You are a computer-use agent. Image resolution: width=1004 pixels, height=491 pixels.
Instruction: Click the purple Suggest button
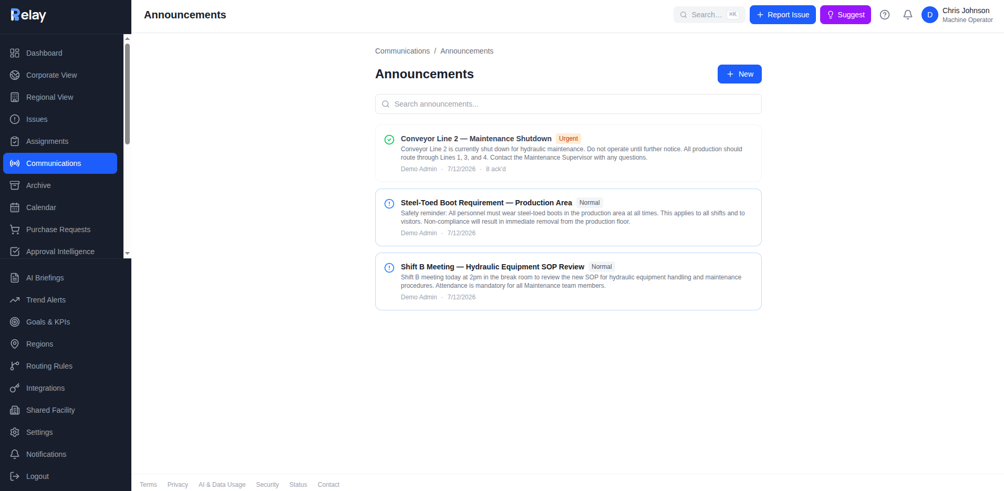click(x=845, y=15)
